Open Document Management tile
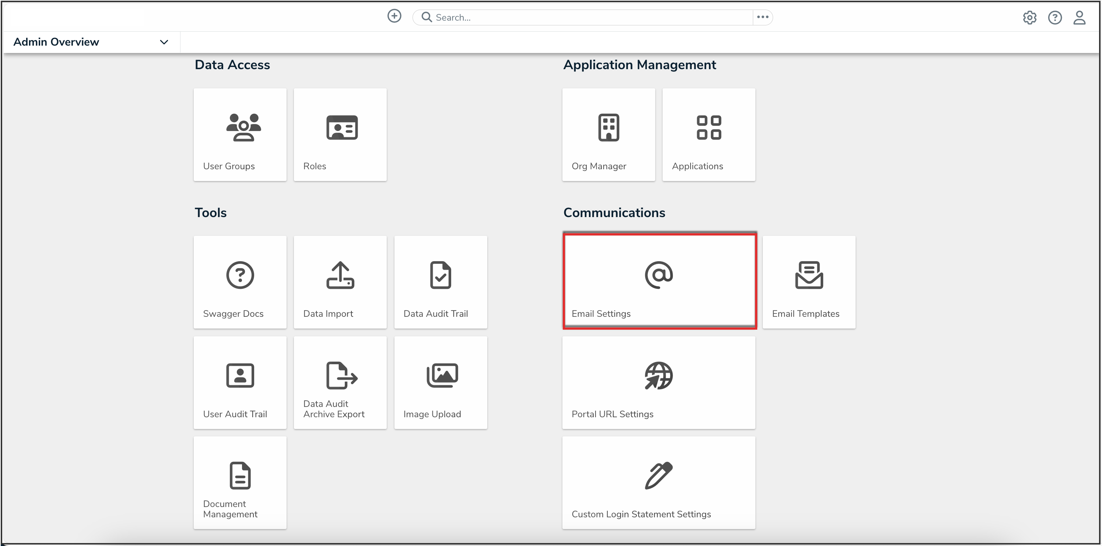This screenshot has width=1102, height=546. click(240, 483)
